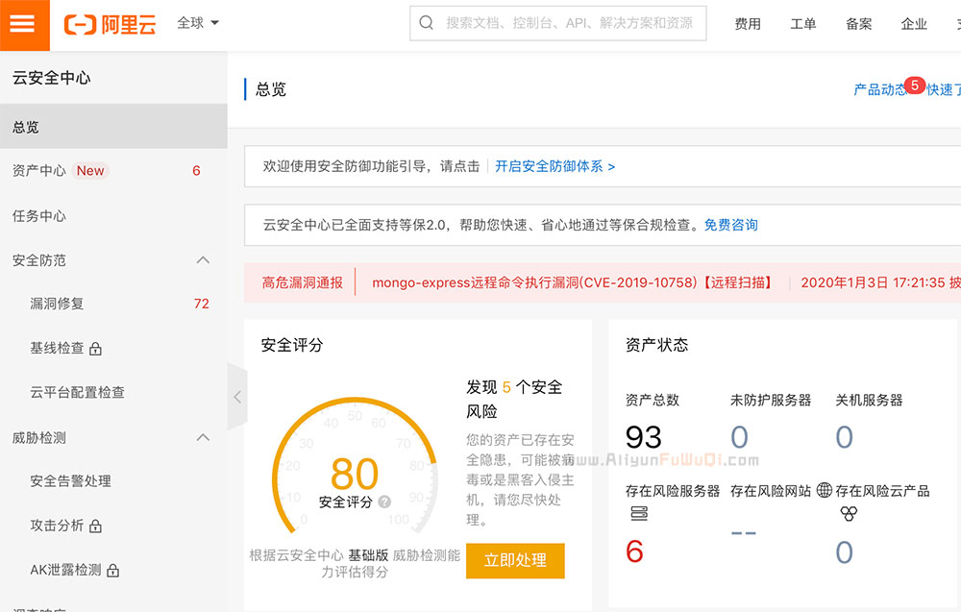Click the cloud product icon under 存在风险云产品
This screenshot has width=961, height=612.
[x=849, y=513]
